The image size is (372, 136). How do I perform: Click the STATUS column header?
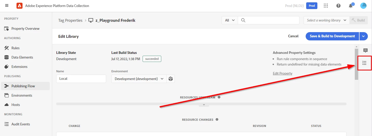316,126
